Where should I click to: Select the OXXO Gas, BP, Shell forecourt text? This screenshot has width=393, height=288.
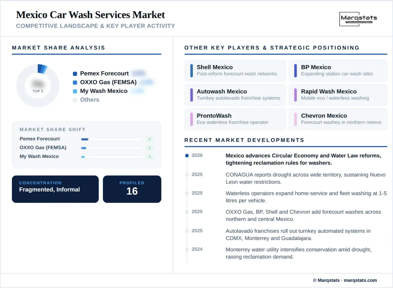303,215
